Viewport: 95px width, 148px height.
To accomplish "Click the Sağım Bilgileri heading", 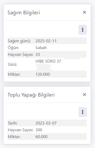I will pyautogui.click(x=24, y=13).
